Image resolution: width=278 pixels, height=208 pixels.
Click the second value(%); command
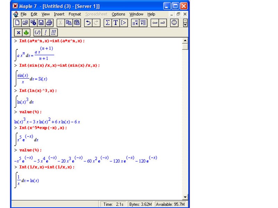pos(30,150)
